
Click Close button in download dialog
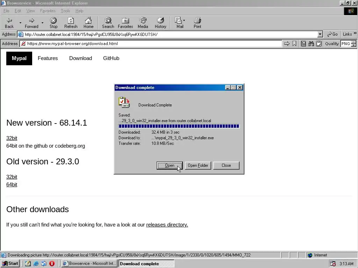click(x=226, y=165)
